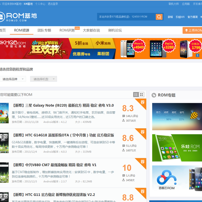Click the 8.3 rating score

pos(128,108)
